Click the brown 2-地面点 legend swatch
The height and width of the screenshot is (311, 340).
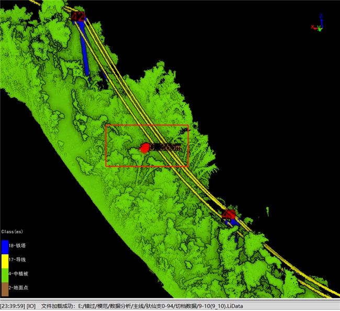(5, 287)
